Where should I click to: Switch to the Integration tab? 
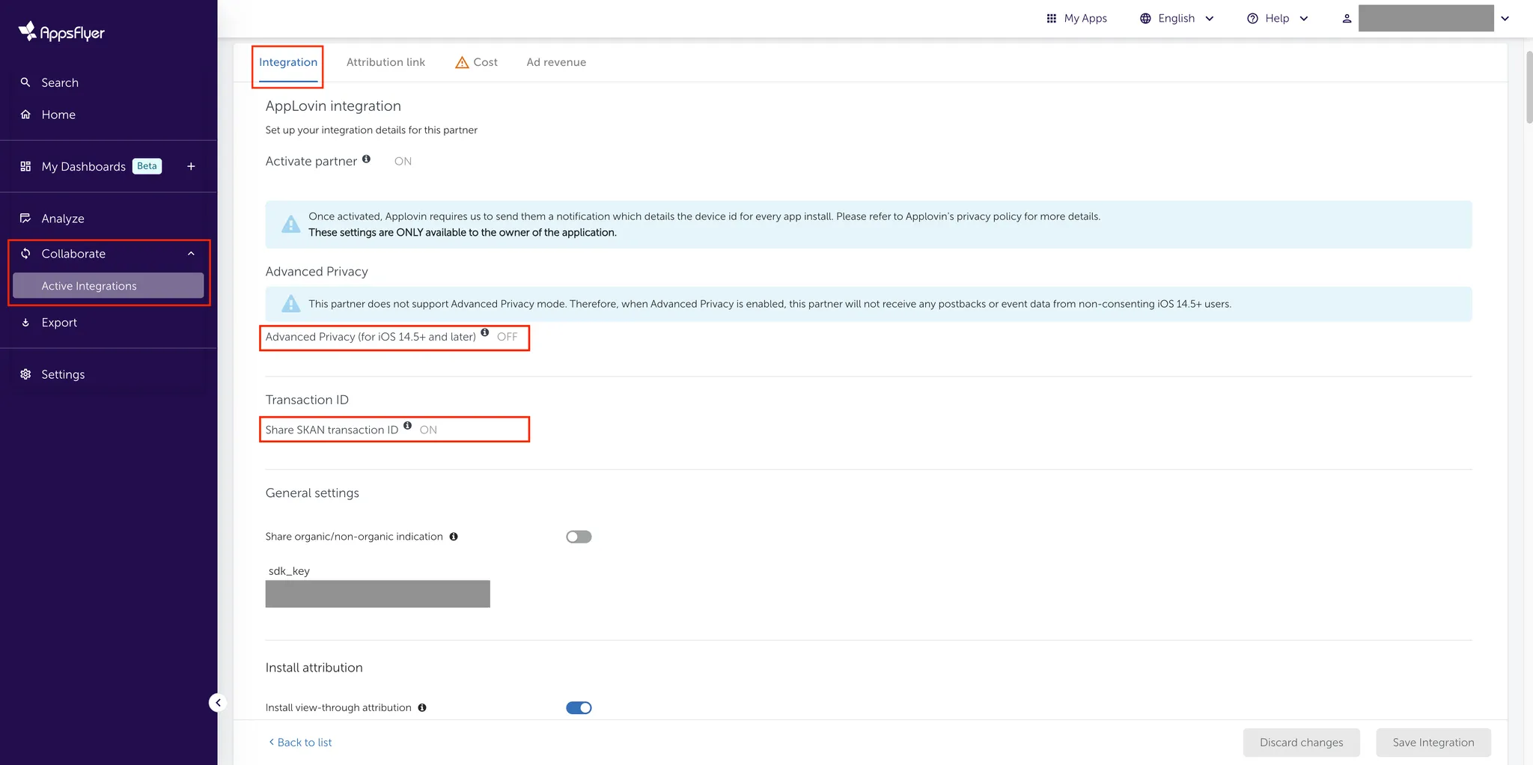[288, 62]
